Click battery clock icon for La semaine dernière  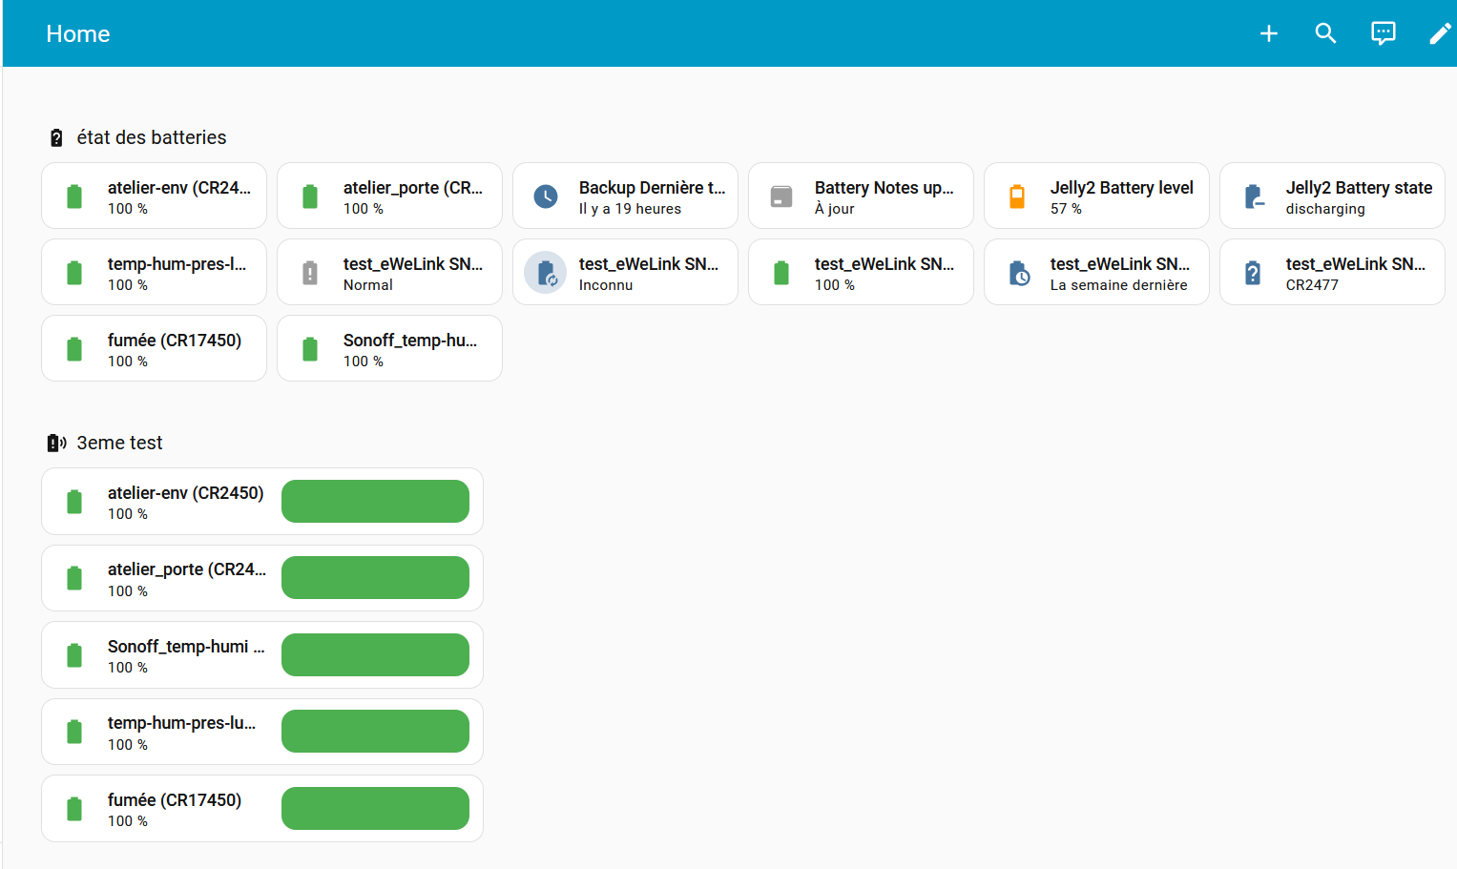(x=1017, y=273)
